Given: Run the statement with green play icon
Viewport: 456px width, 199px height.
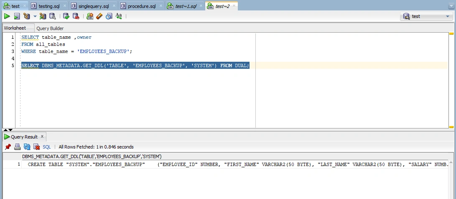Looking at the screenshot, I should (x=7, y=16).
